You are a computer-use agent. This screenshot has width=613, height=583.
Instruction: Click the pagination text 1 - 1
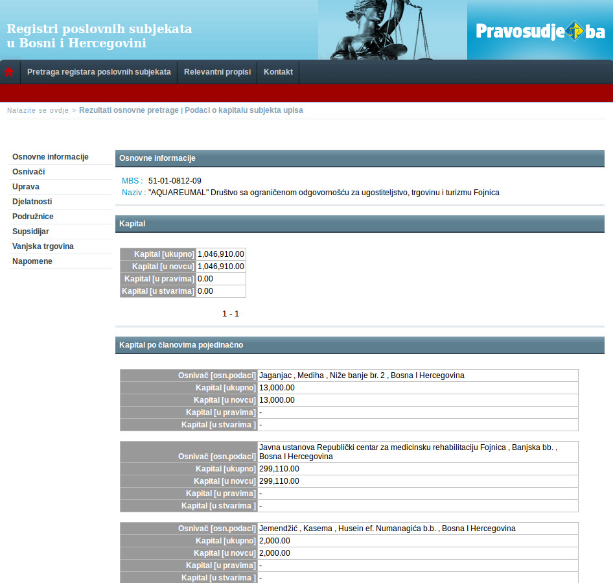pos(231,314)
